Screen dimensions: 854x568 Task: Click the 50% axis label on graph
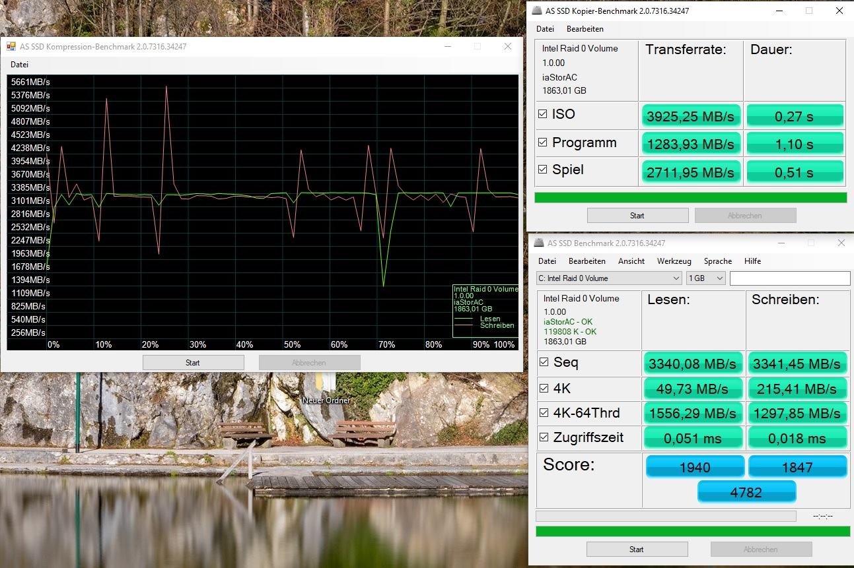click(292, 344)
